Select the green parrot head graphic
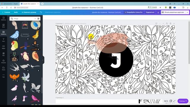Image resolution: width=190 pixels, height=107 pixels. point(14,46)
